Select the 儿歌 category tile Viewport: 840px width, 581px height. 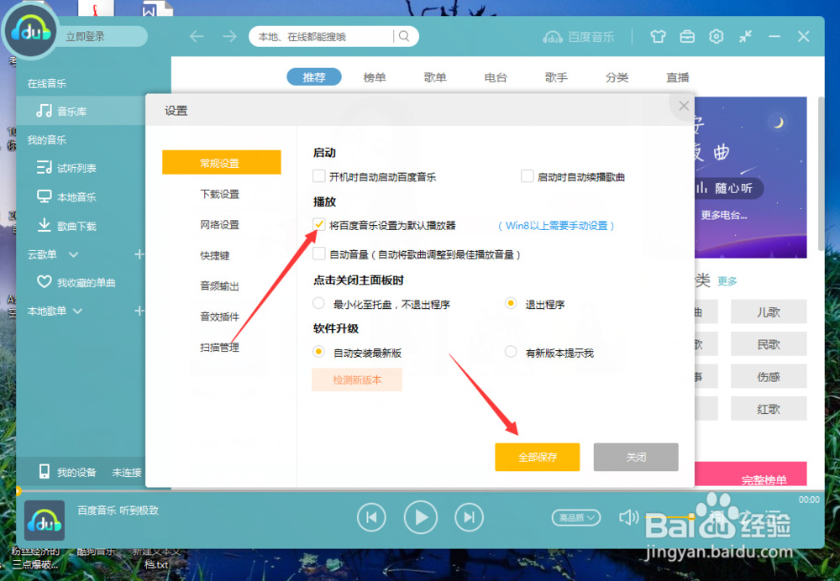point(769,312)
